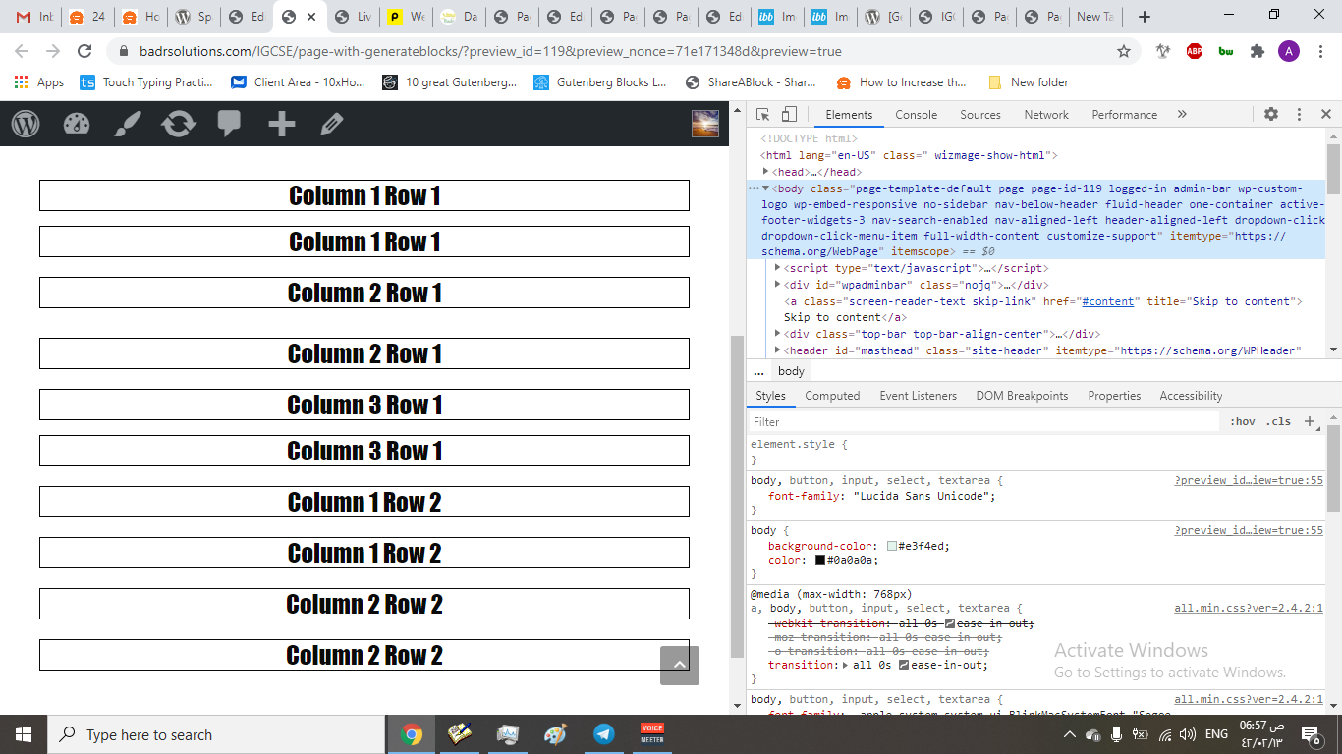Image resolution: width=1342 pixels, height=754 pixels.
Task: Switch to the Sources tab
Action: (980, 115)
